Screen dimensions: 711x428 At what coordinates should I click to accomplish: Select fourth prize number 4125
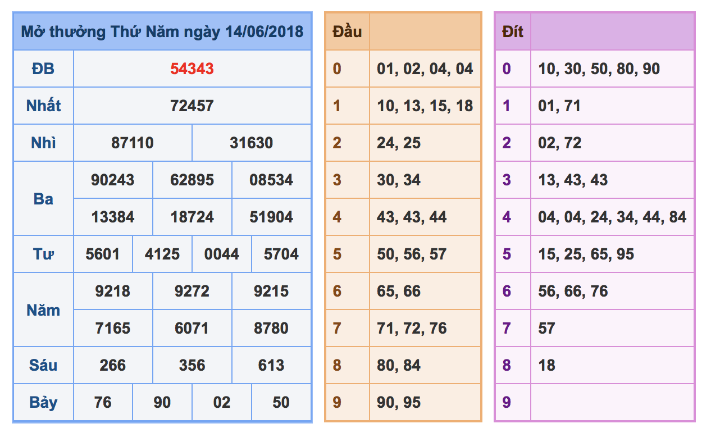coord(162,254)
